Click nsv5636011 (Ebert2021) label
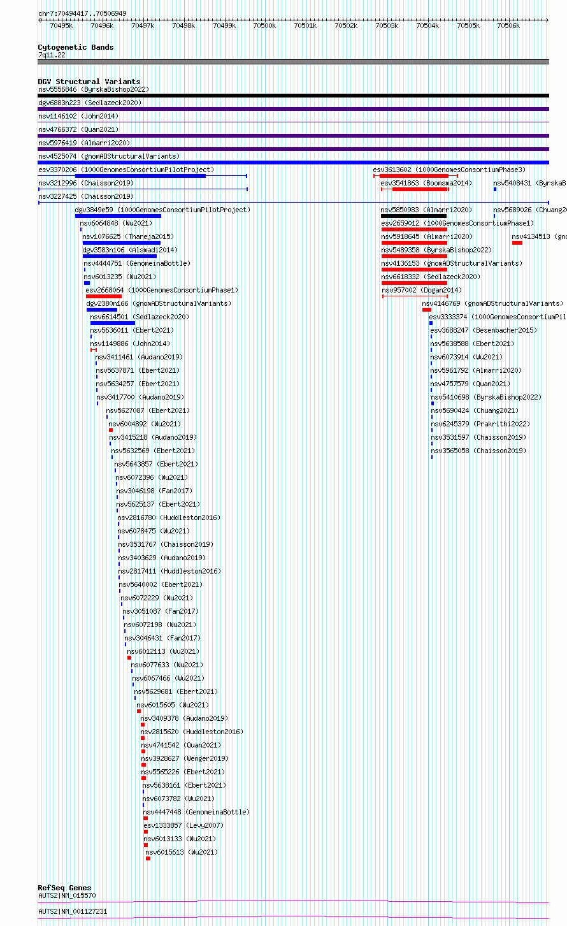The height and width of the screenshot is (926, 567). 132,330
